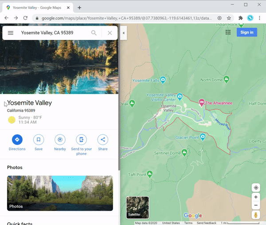The image size is (266, 225).
Task: View site security lock info
Action: [x=37, y=18]
